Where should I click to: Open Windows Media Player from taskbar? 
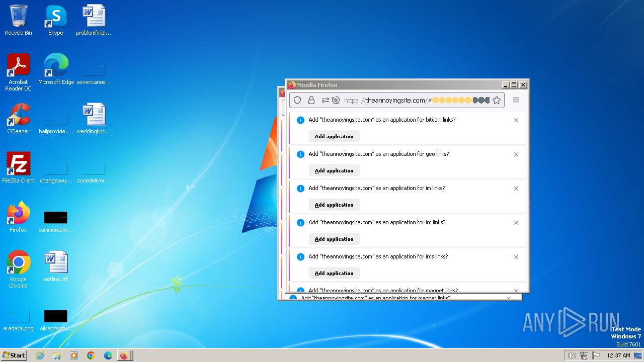tap(74, 355)
